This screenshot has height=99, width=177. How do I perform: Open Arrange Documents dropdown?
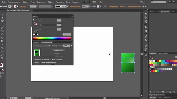[95, 2]
